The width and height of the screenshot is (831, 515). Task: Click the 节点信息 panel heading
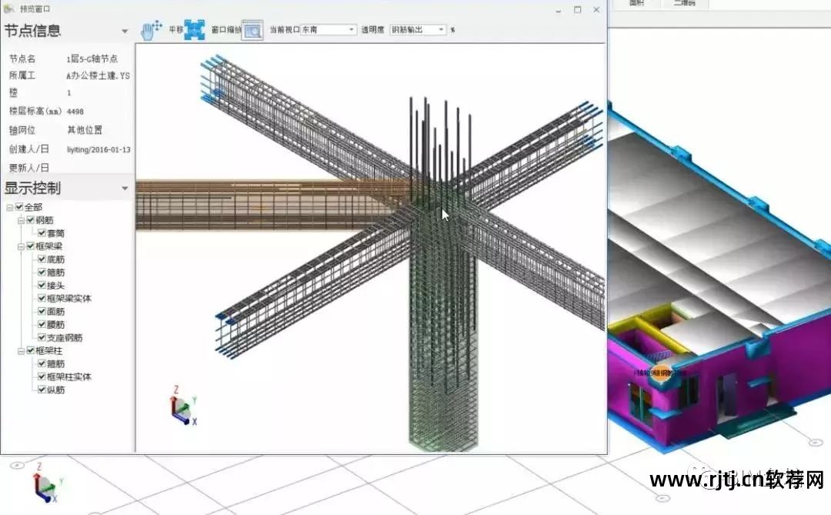pyautogui.click(x=33, y=31)
